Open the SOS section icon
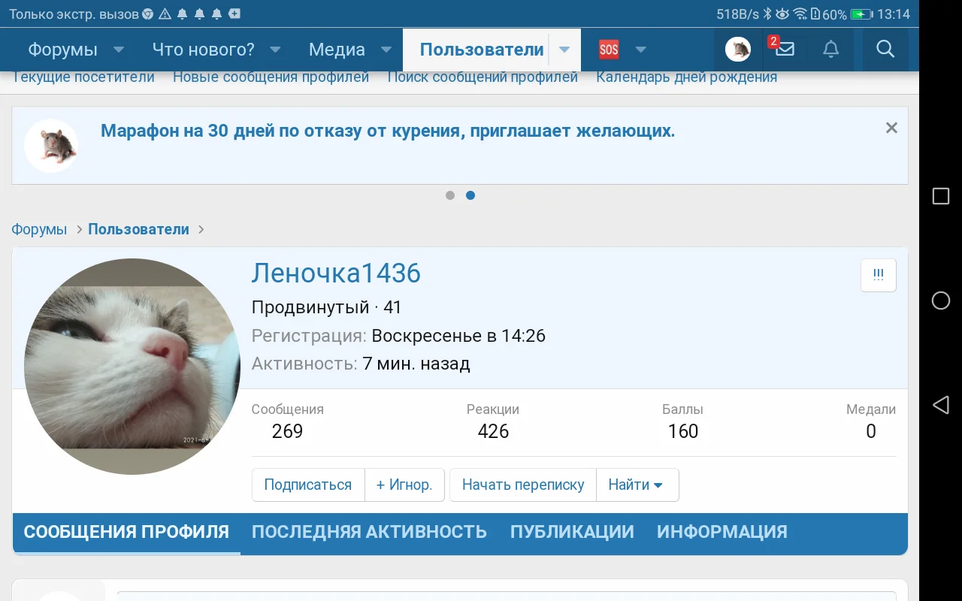This screenshot has width=962, height=601. pos(609,49)
